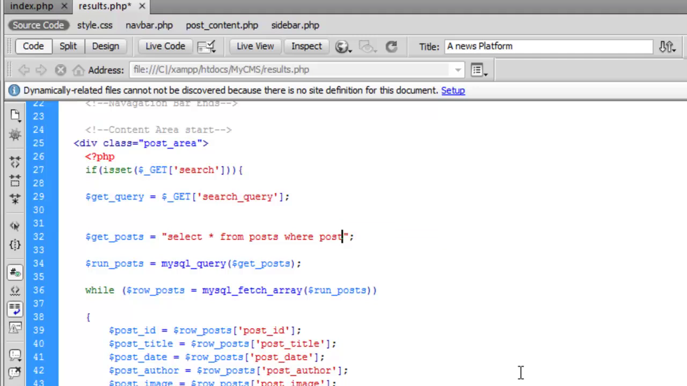687x386 pixels.
Task: Open the live view options menu
Action: coord(479,70)
